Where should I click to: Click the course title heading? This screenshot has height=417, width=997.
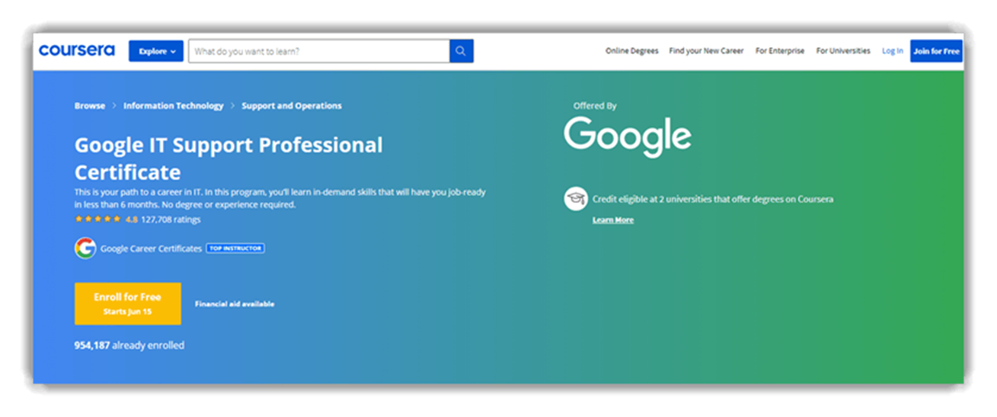[x=228, y=158]
